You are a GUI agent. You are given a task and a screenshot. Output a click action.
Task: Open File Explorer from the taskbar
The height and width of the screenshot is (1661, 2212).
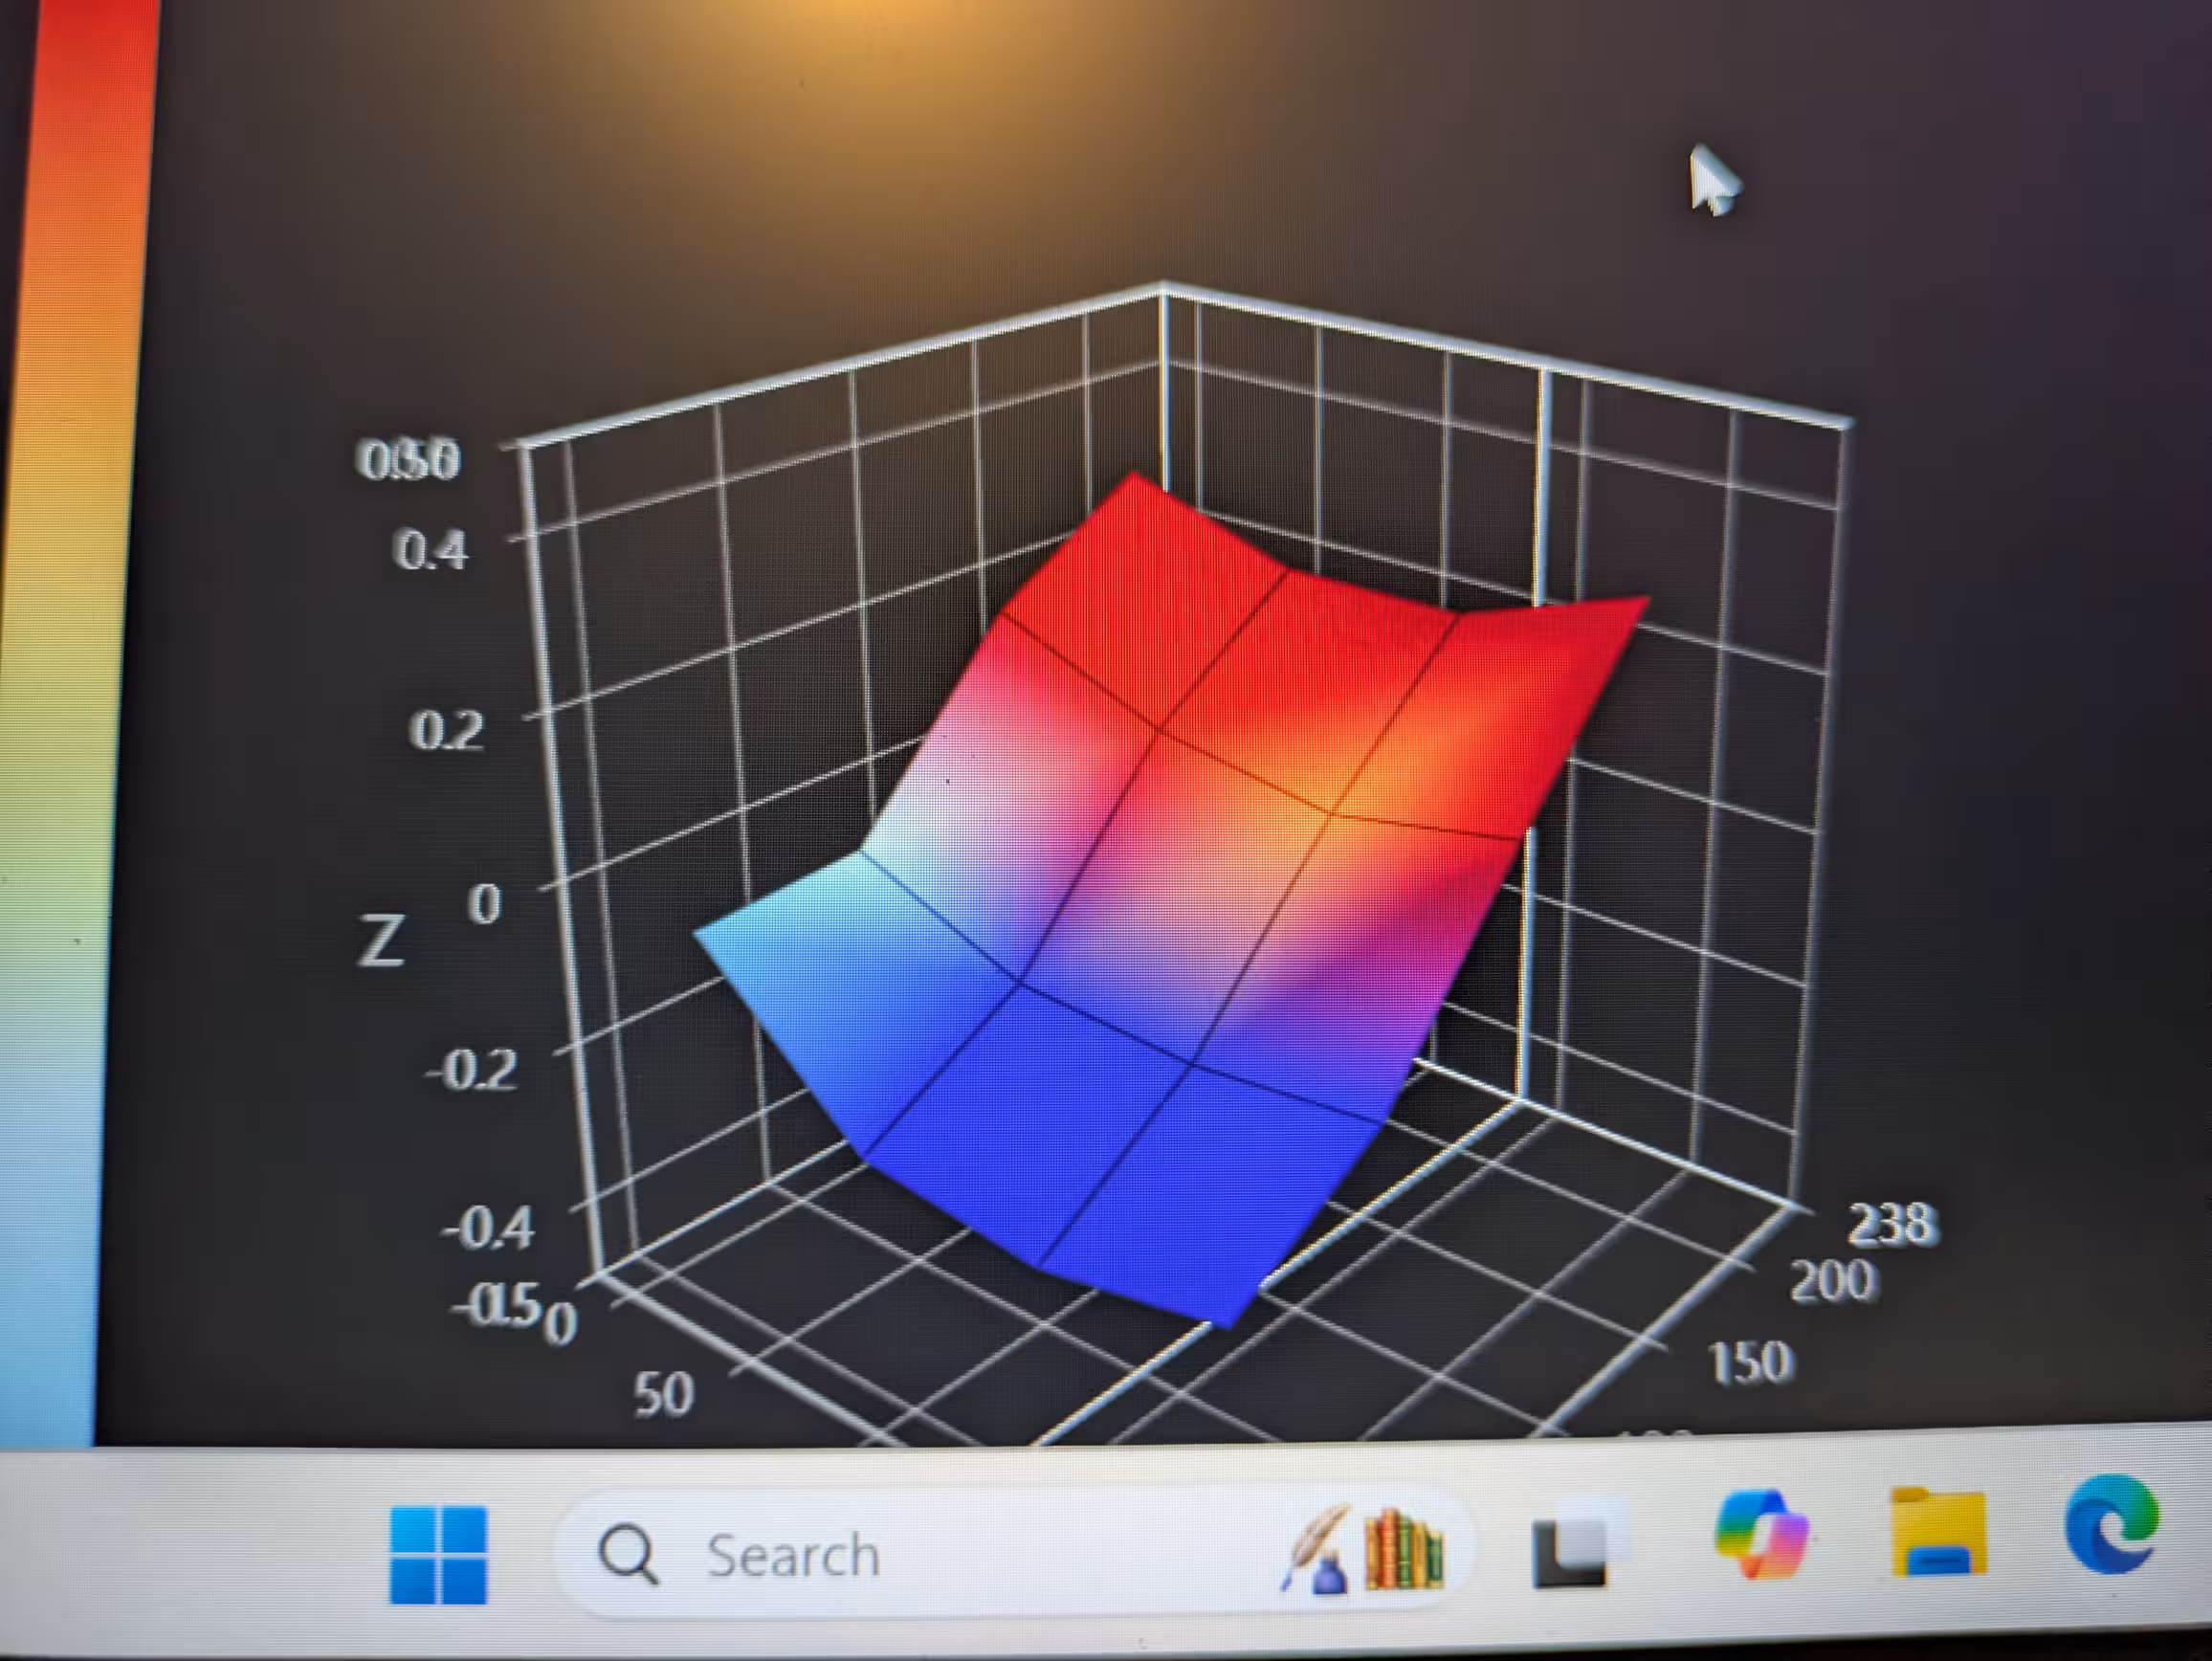click(x=1938, y=1533)
